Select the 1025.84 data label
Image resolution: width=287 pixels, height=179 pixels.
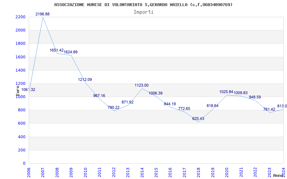226,92
